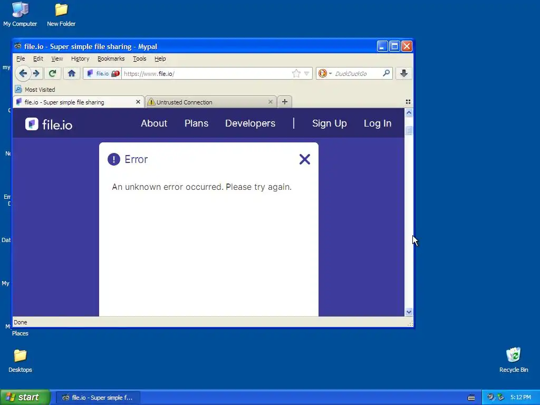Open the Tools menu
The height and width of the screenshot is (405, 540).
139,59
